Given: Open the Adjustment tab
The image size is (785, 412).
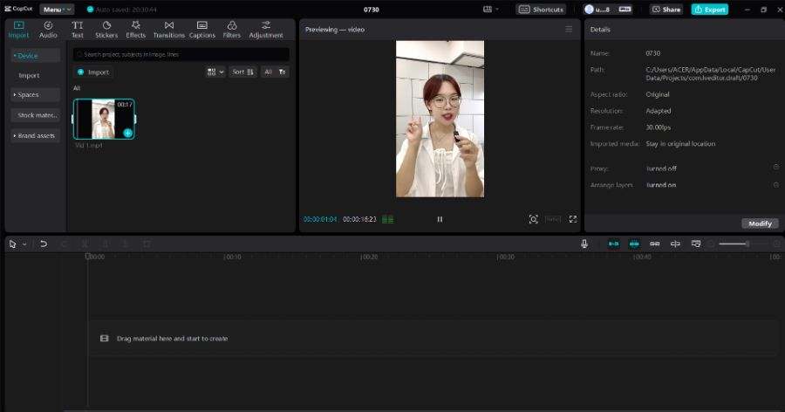Looking at the screenshot, I should pos(266,30).
